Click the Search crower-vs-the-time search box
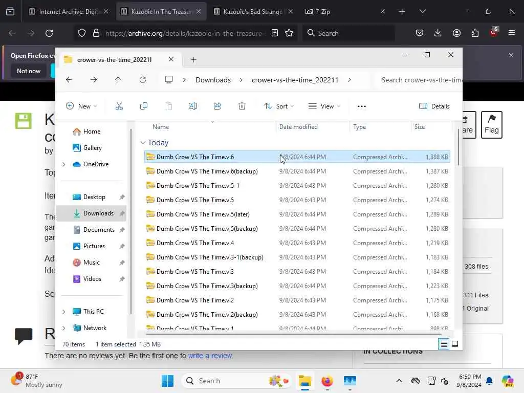Image resolution: width=524 pixels, height=393 pixels. point(419,80)
